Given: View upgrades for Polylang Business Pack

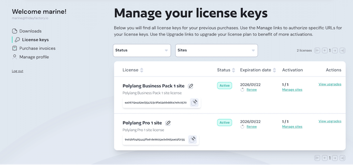Looking at the screenshot, I should pos(330,84).
